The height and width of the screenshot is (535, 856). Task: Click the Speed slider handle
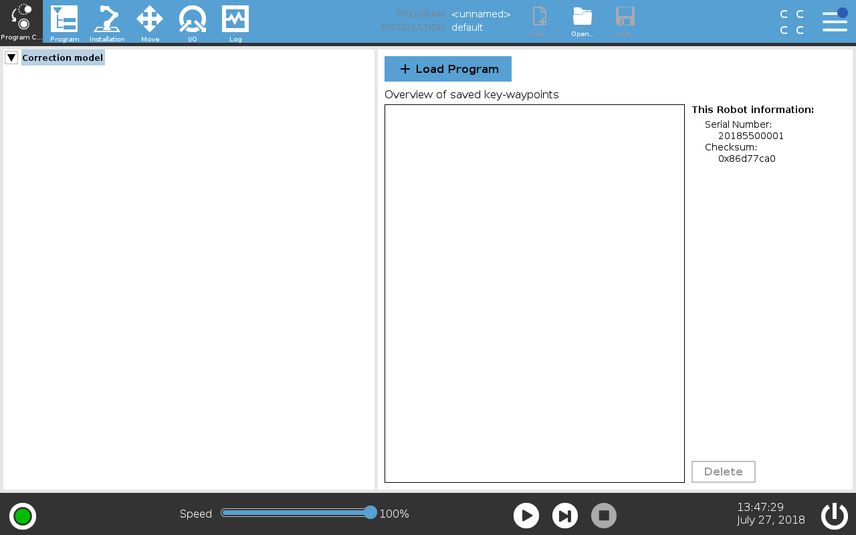tap(370, 512)
